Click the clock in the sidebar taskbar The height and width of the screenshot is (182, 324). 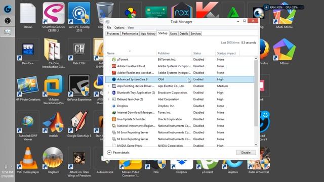pyautogui.click(x=7, y=174)
